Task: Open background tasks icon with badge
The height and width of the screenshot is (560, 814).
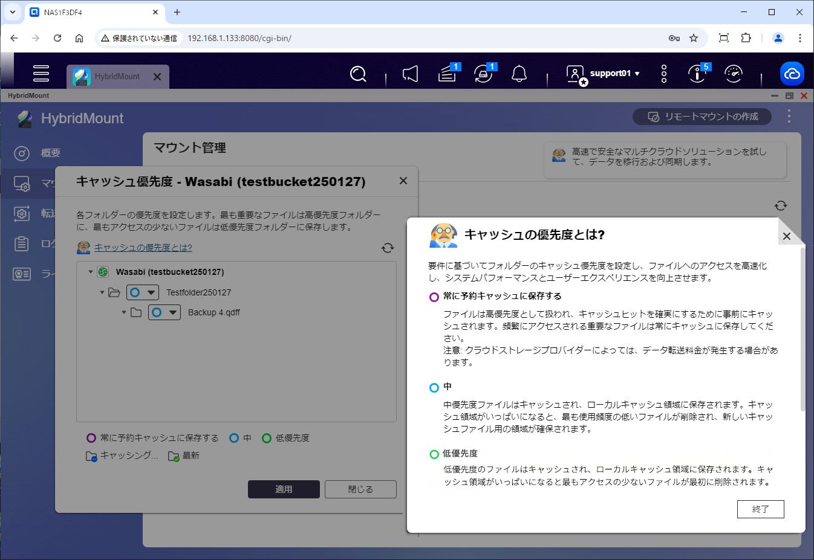Action: [448, 73]
